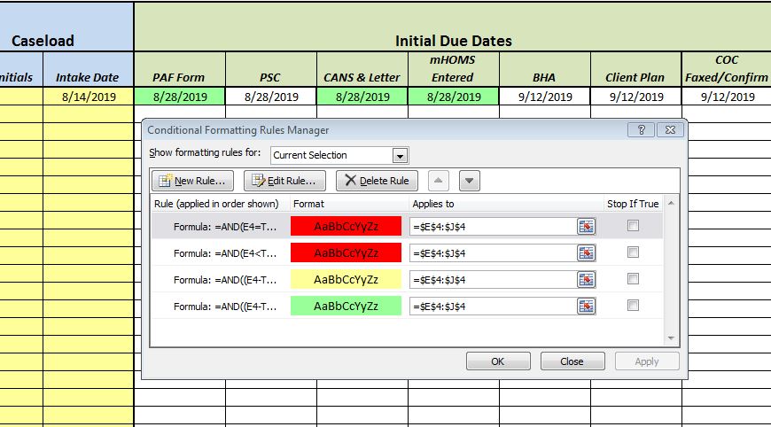Viewport: 771px width, 427px height.
Task: Click the Apply button
Action: [647, 361]
